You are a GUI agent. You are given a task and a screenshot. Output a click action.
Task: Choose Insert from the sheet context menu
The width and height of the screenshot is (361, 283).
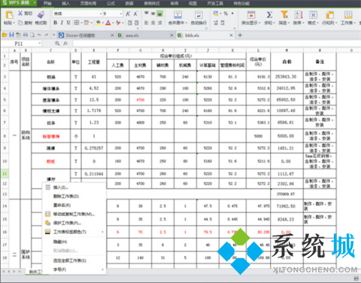[x=74, y=187]
